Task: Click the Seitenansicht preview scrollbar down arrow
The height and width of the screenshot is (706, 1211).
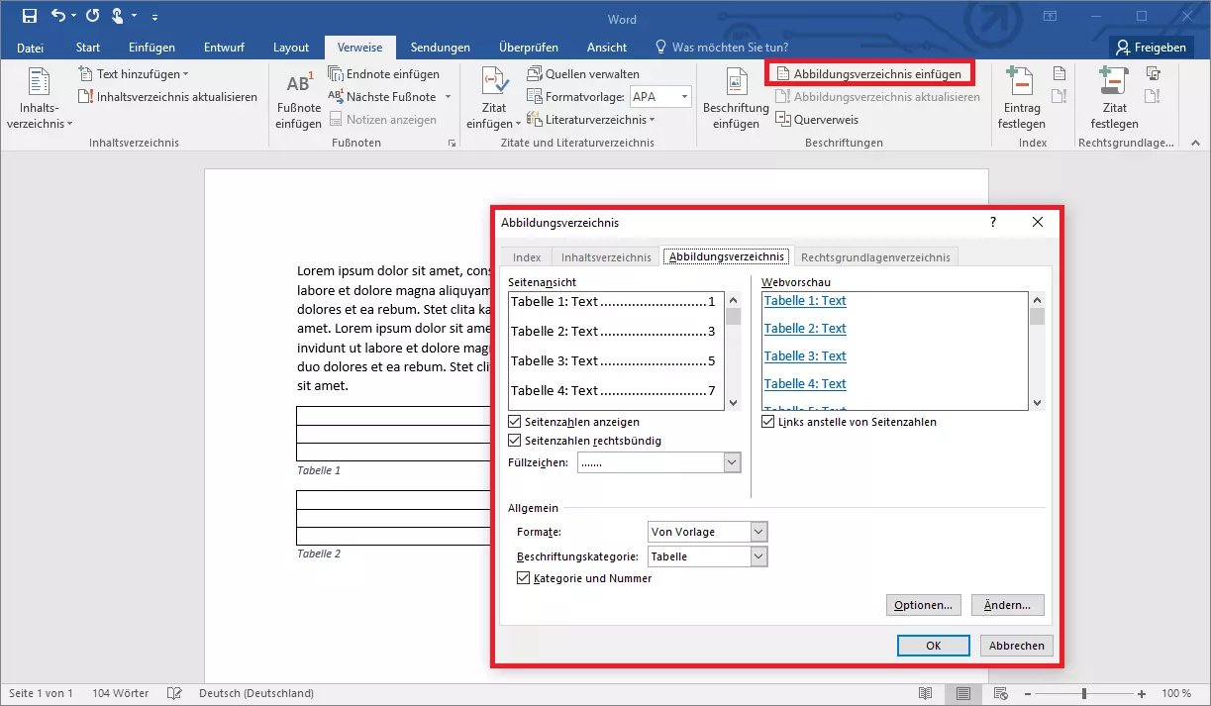Action: [734, 403]
